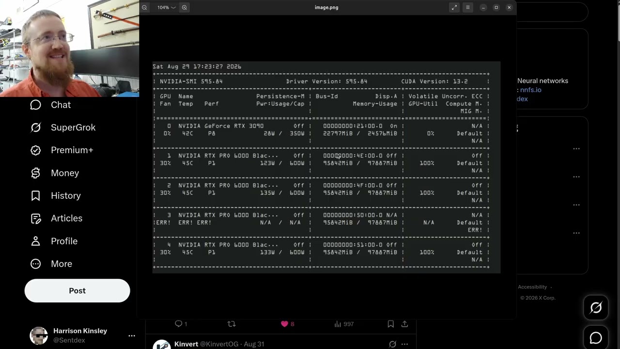Click the Chat speech bubble icon
The width and height of the screenshot is (620, 349).
[x=35, y=105]
